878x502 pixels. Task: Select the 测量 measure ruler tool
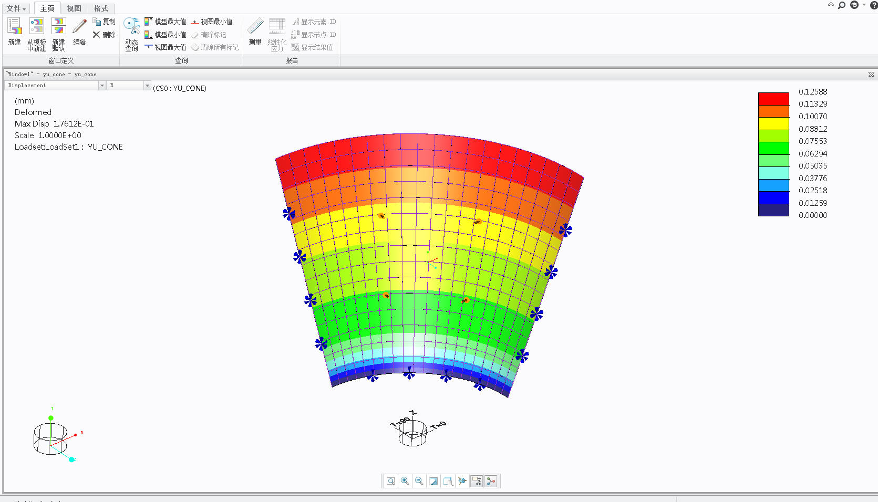[x=255, y=32]
